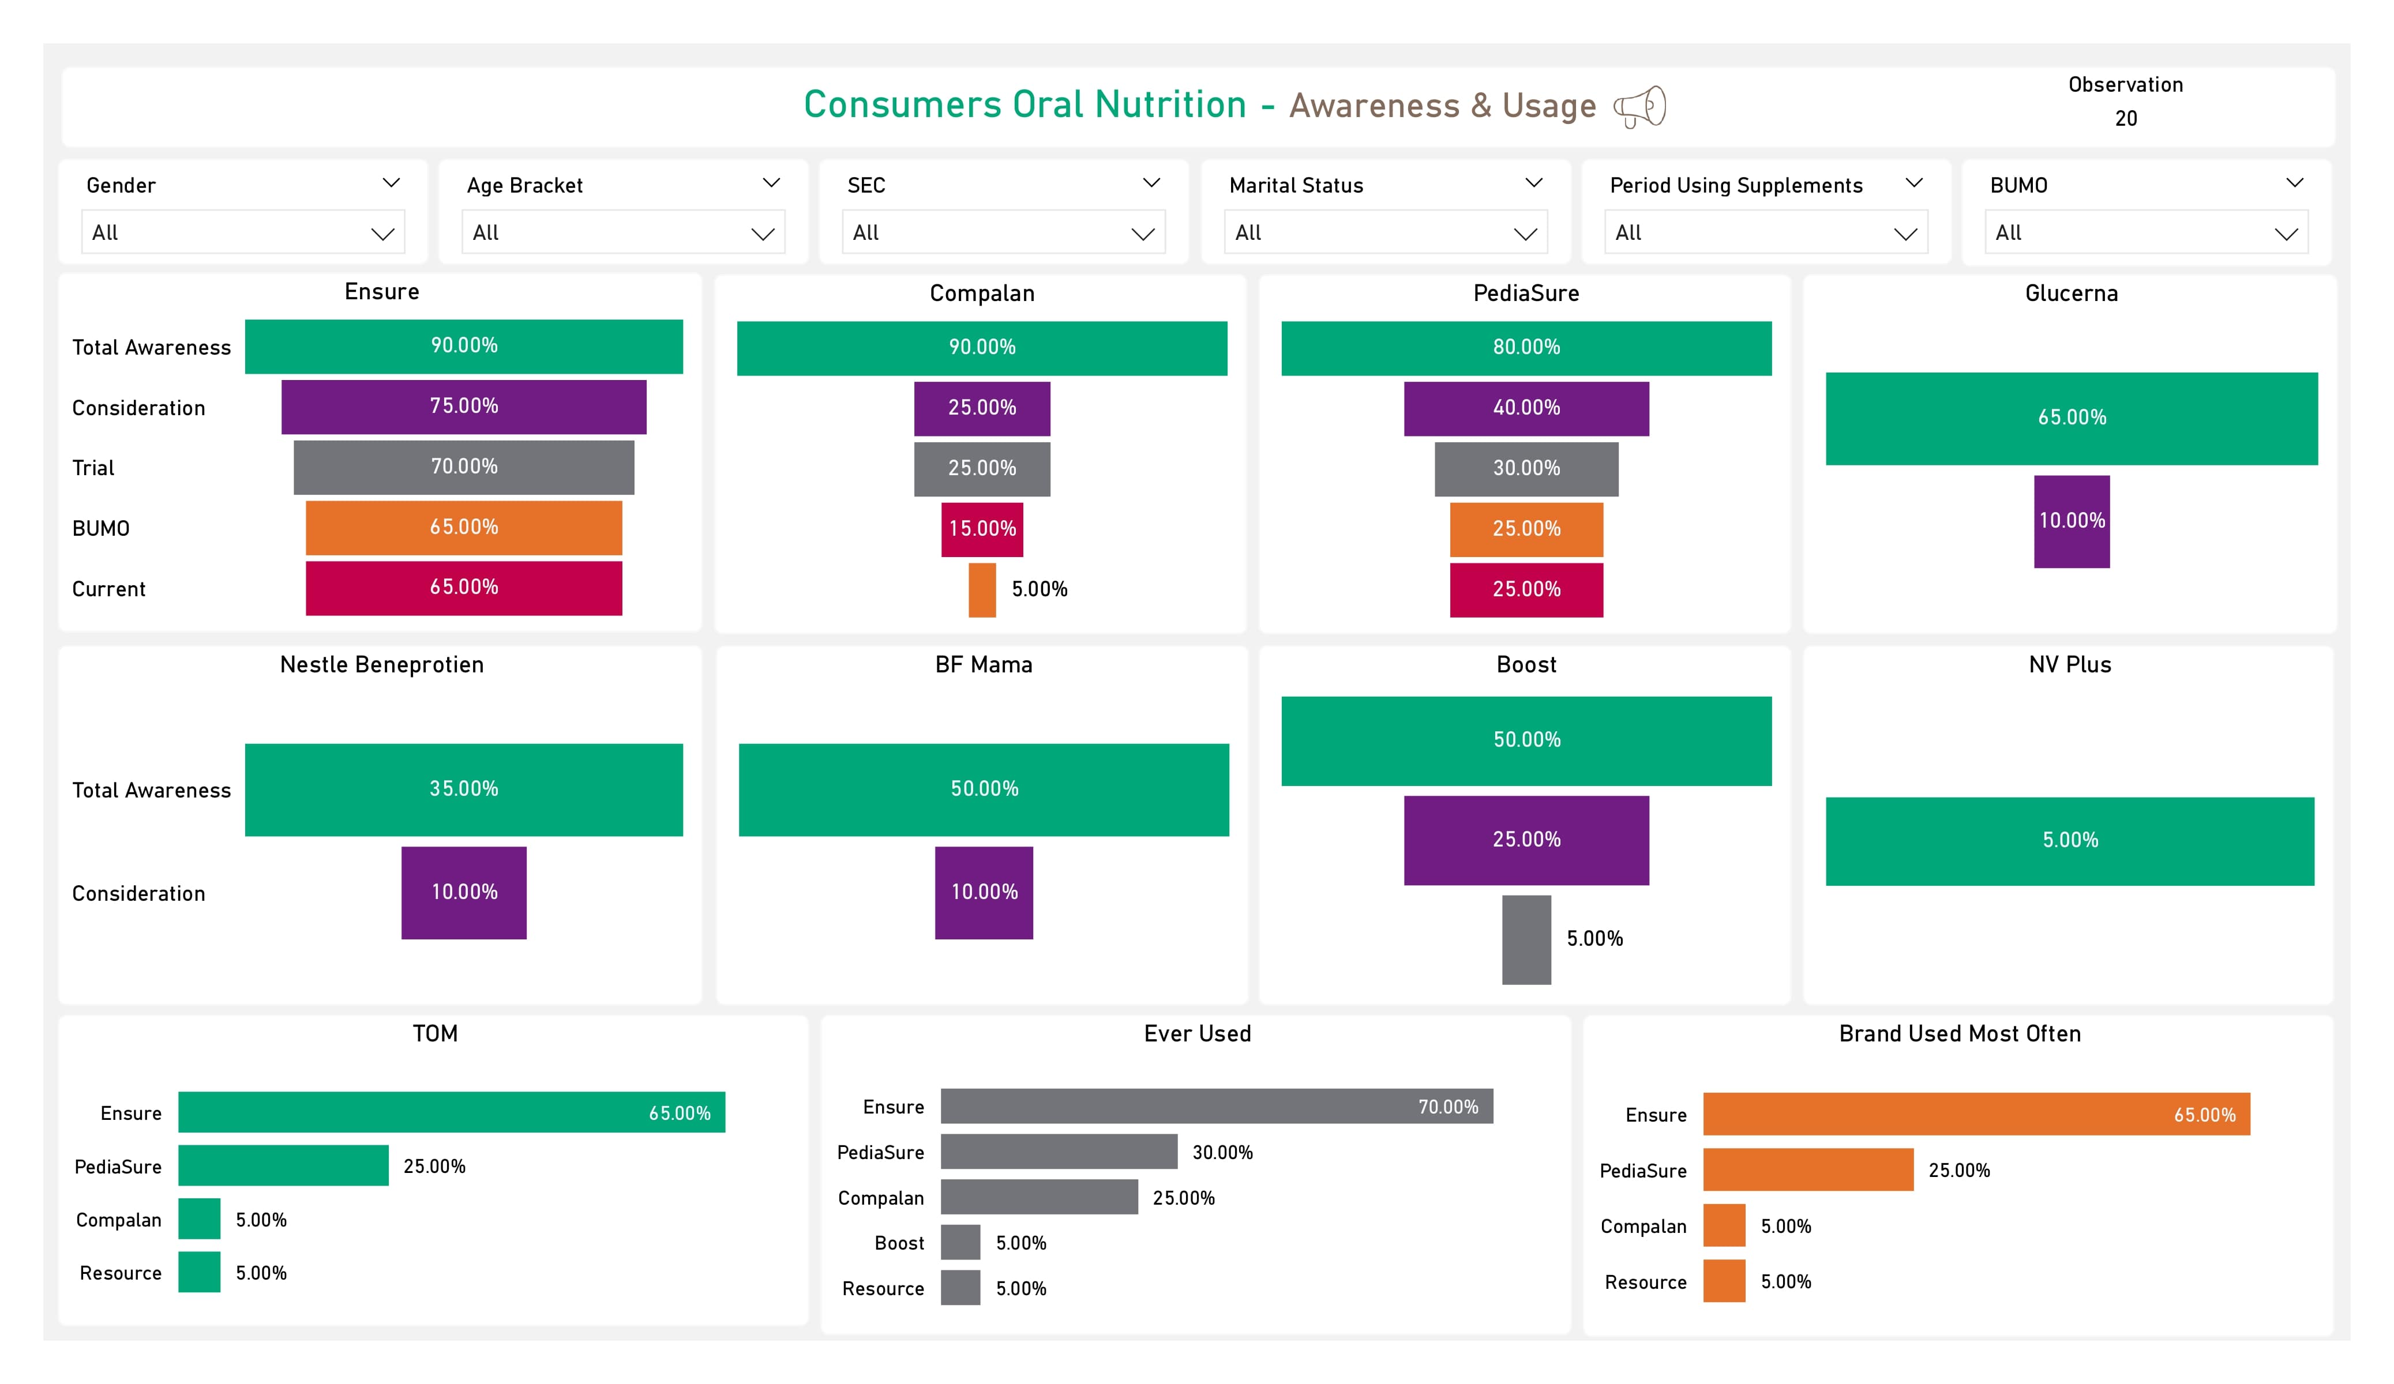Click the SEC slicer header chevron
This screenshot has width=2394, height=1384.
click(1151, 182)
